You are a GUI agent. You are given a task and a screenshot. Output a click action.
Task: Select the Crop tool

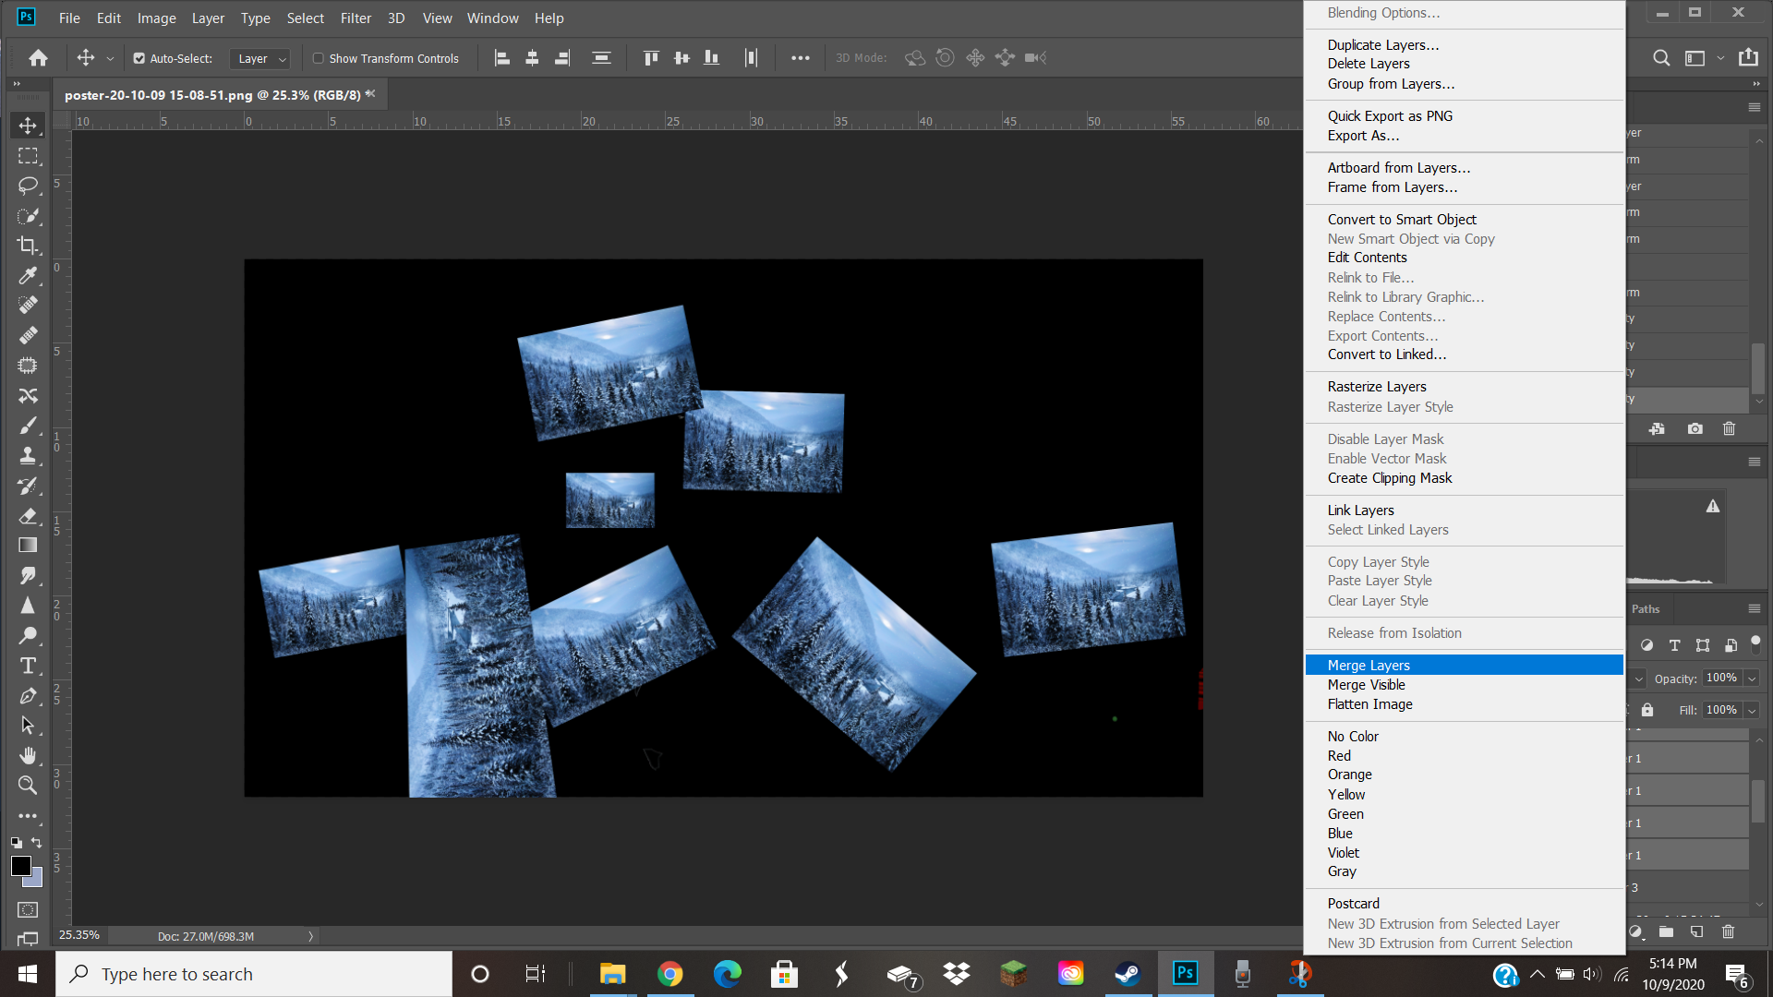pyautogui.click(x=28, y=246)
